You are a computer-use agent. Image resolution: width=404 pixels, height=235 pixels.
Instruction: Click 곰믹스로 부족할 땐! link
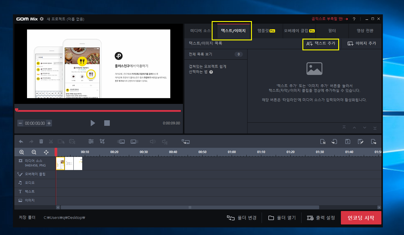point(330,19)
